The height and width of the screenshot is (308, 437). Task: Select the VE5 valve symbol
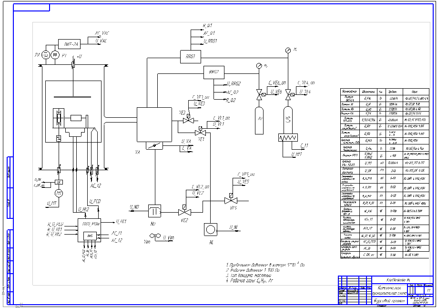[x=231, y=199]
